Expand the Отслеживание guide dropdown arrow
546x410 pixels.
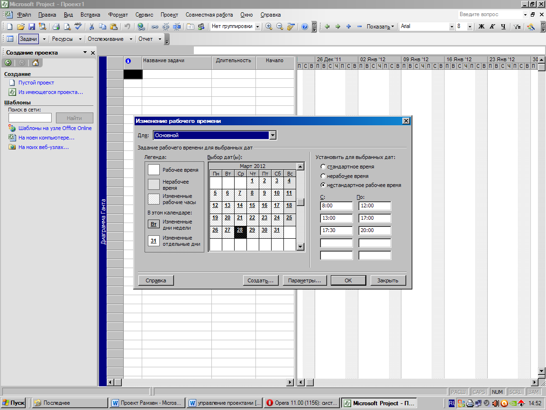[x=131, y=39]
